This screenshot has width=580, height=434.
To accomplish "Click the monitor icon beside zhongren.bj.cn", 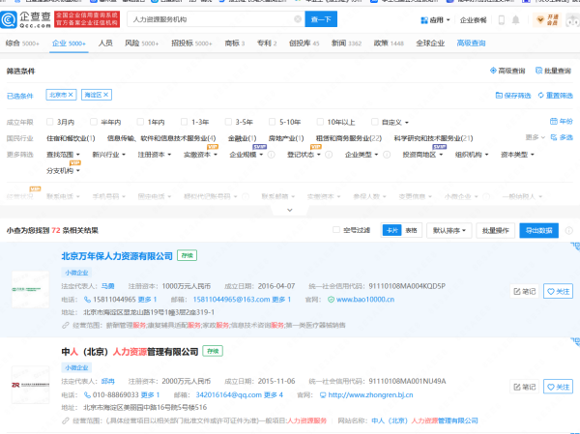I will (x=323, y=394).
